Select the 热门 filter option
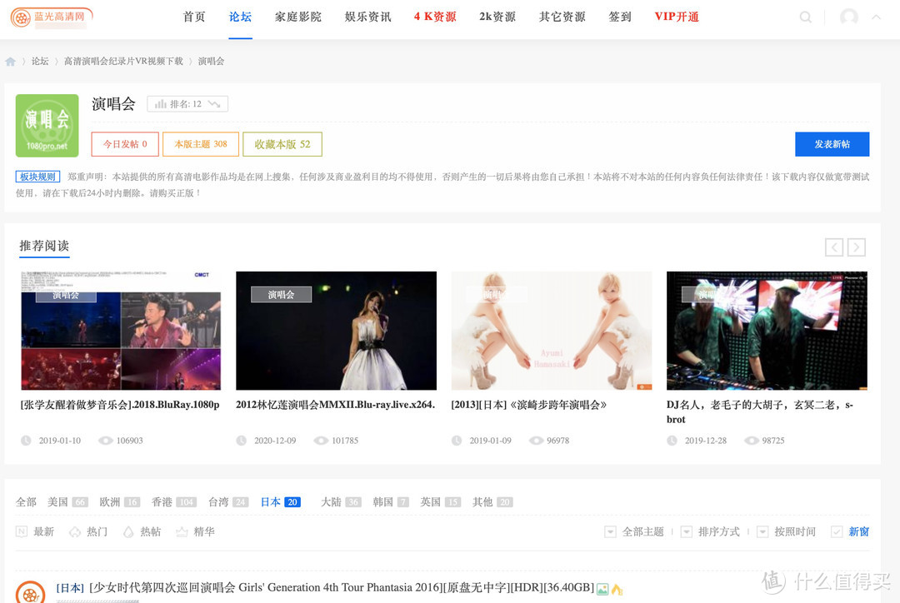 [x=88, y=531]
